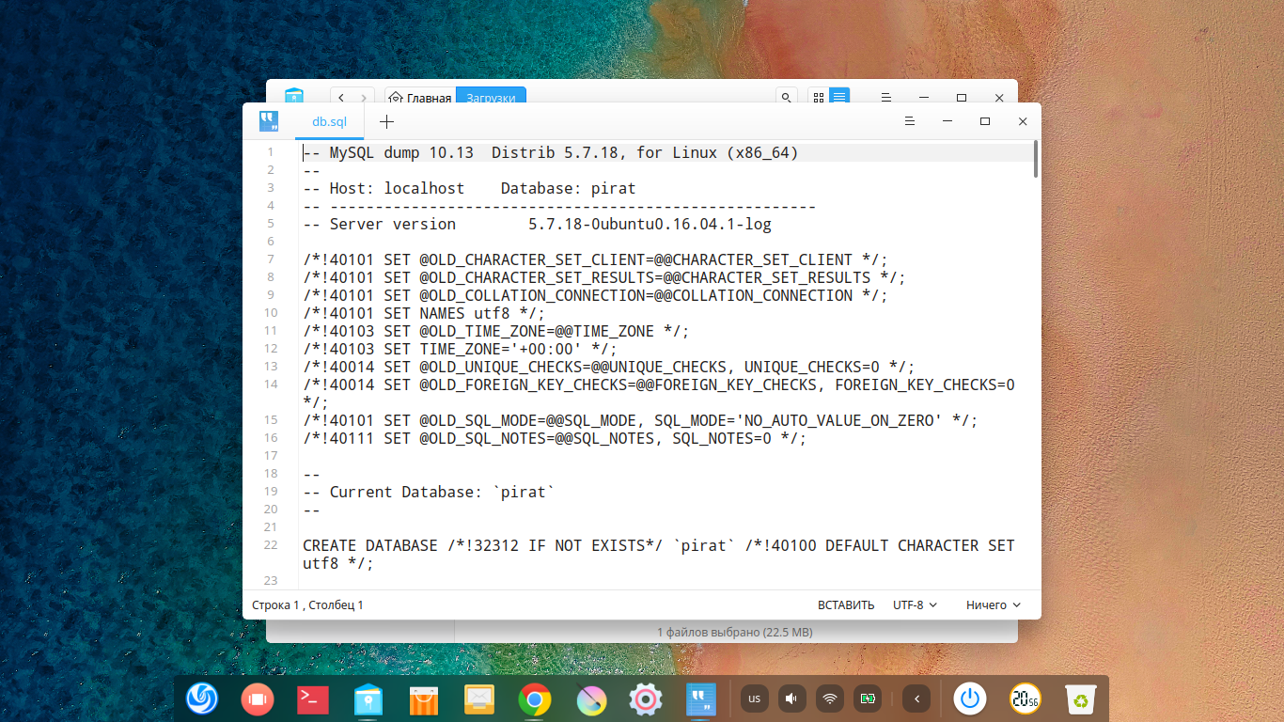
Task: Open the UTF-8 encoding dropdown
Action: pyautogui.click(x=915, y=605)
